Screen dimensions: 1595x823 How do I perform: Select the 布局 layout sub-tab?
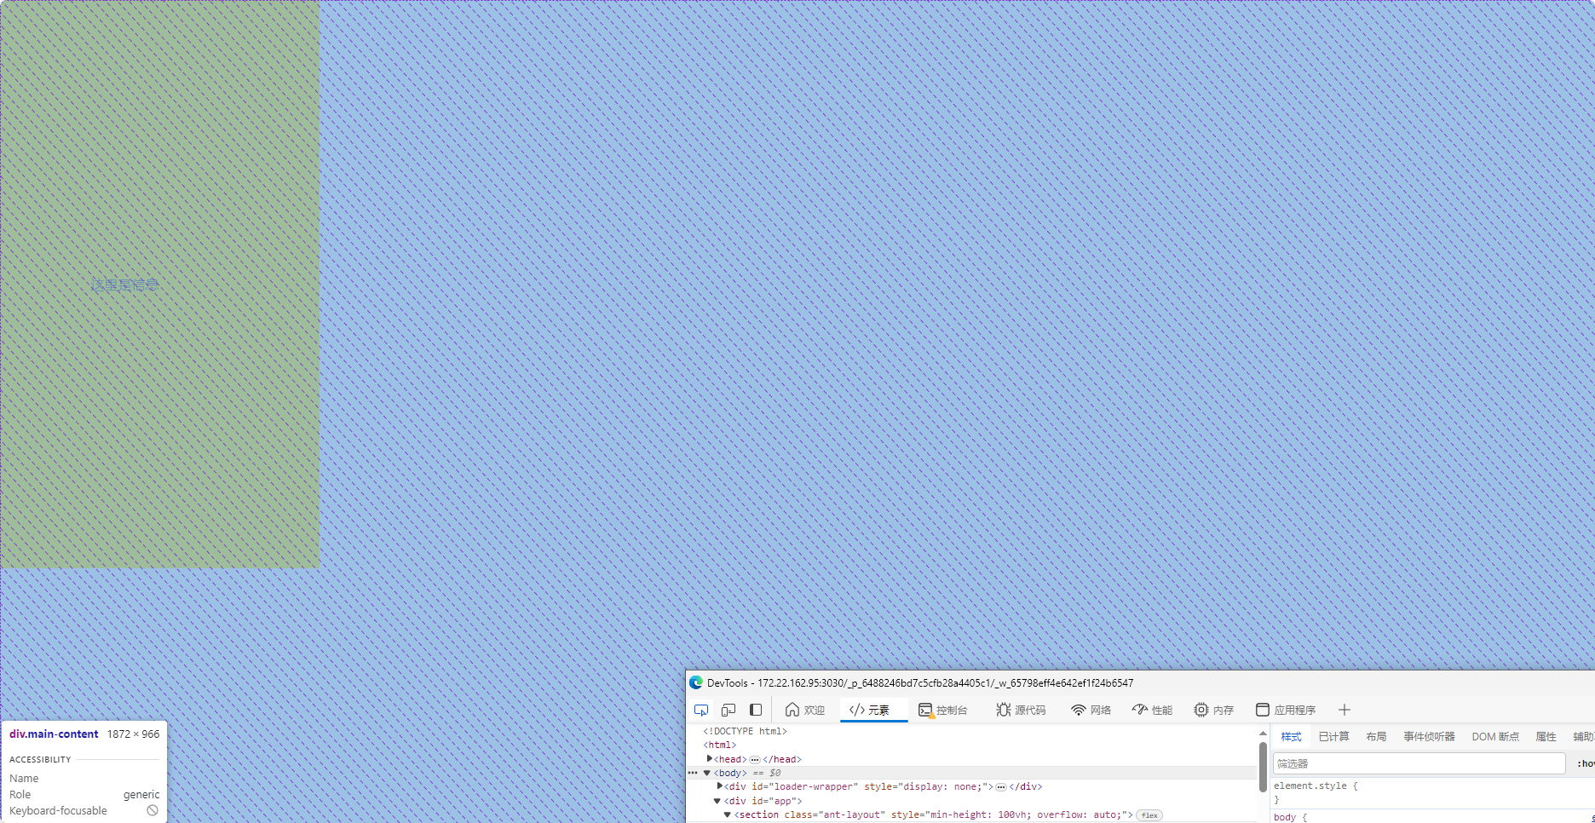(1376, 737)
